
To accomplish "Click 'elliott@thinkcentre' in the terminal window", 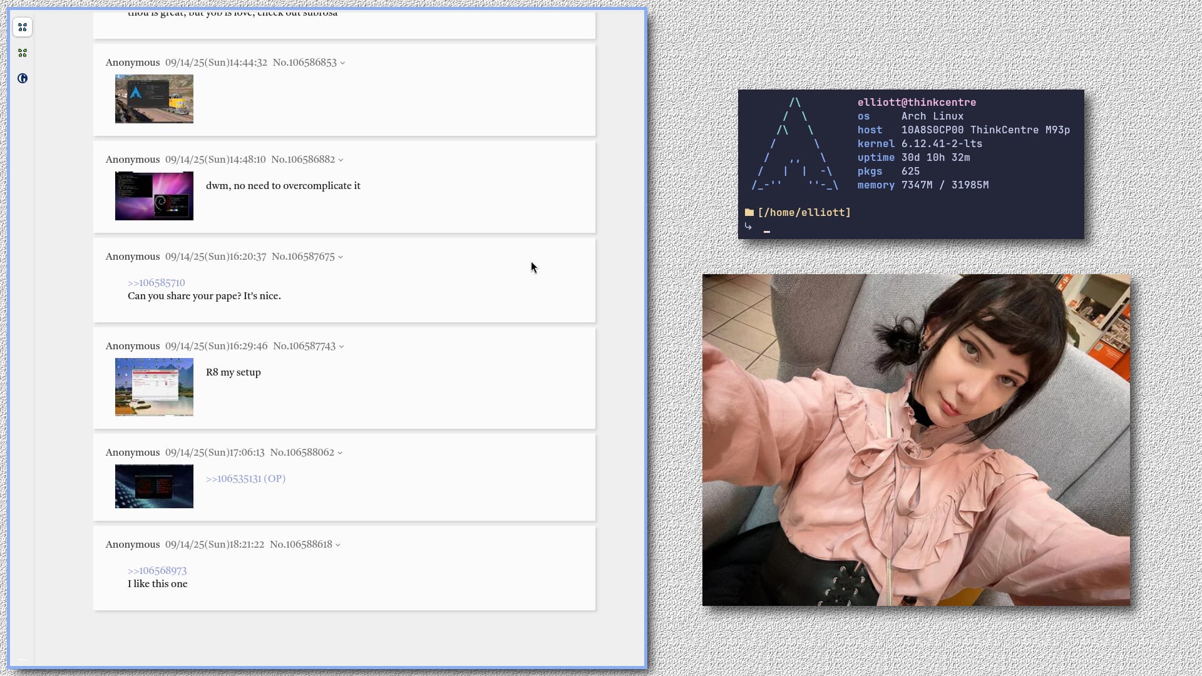I will pos(917,103).
